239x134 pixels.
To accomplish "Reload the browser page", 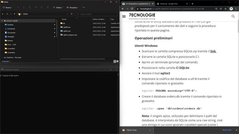I will coord(132,9).
